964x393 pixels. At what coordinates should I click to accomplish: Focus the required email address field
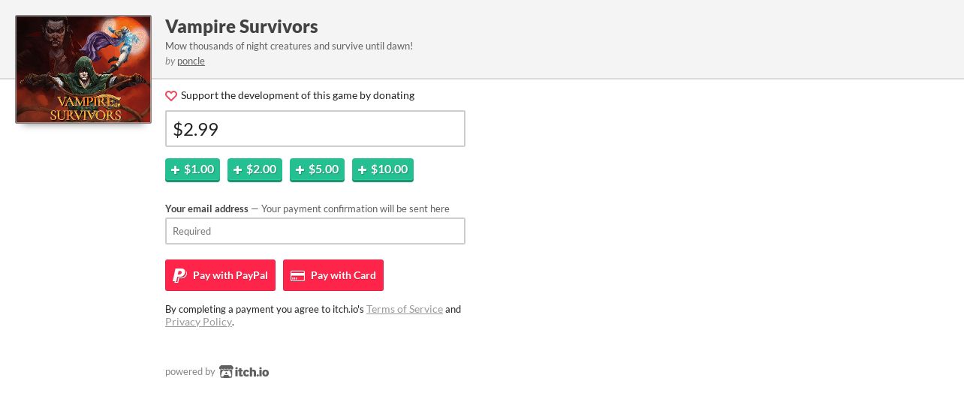tap(315, 231)
